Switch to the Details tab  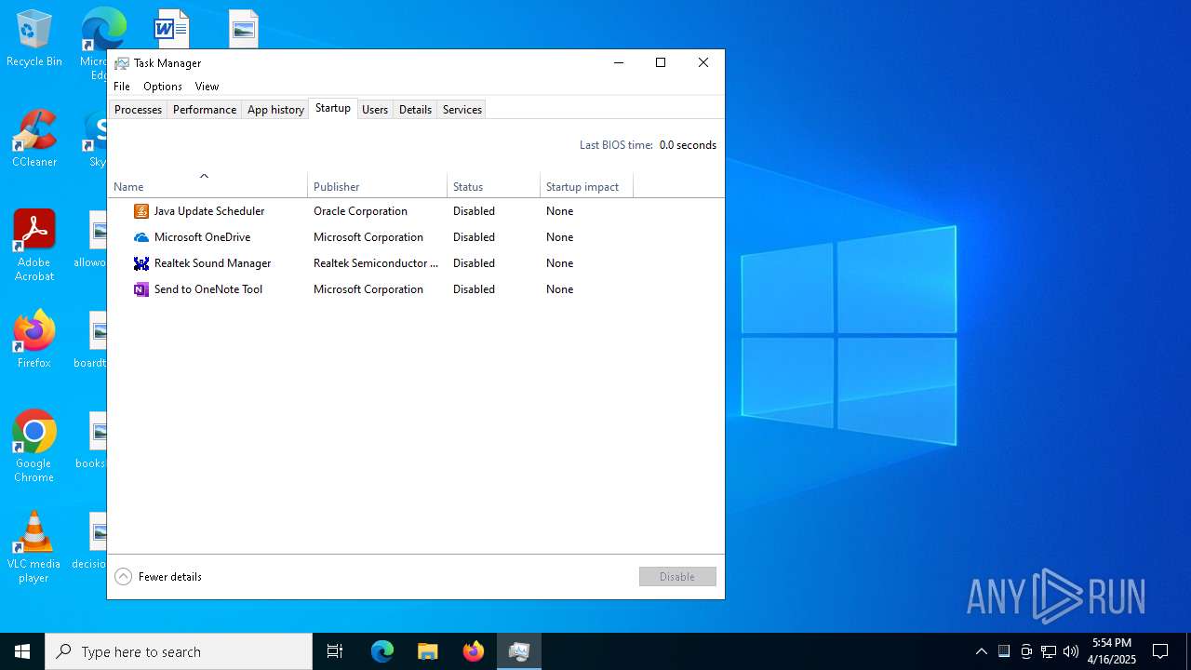tap(415, 110)
